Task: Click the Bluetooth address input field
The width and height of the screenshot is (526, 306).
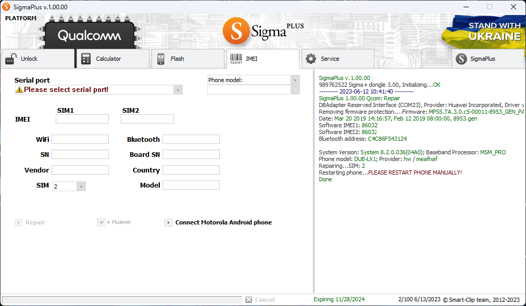Action: click(191, 139)
